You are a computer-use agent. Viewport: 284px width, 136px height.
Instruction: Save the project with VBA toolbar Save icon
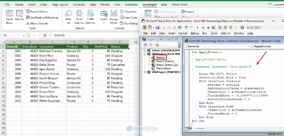[158, 28]
